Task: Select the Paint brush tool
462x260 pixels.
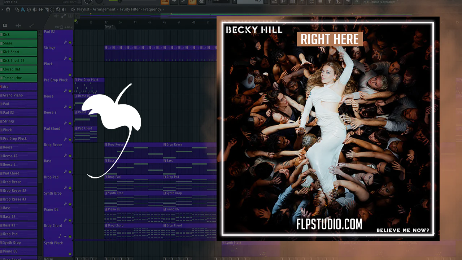Action: click(x=23, y=9)
